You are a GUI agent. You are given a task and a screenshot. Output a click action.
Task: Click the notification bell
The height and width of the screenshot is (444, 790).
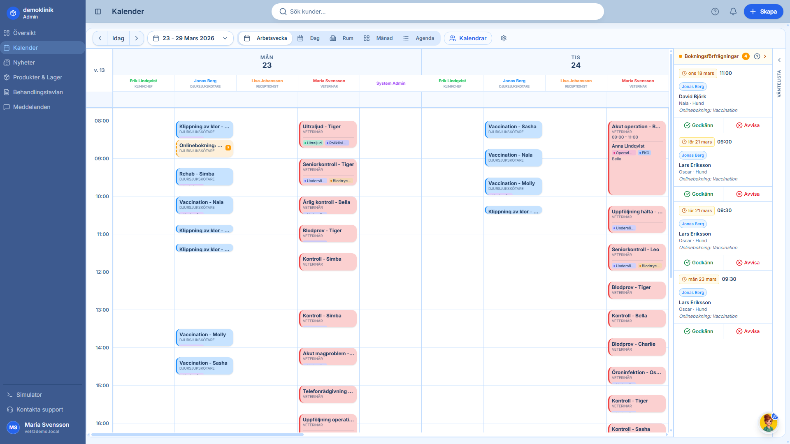[x=733, y=12]
